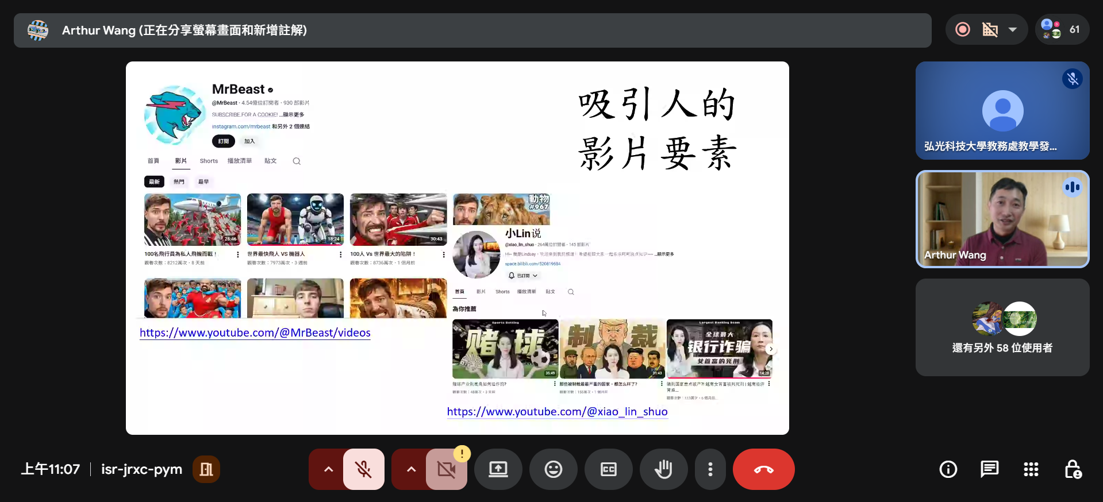Image resolution: width=1103 pixels, height=502 pixels.
Task: Expand the video settings arrow
Action: 411,469
